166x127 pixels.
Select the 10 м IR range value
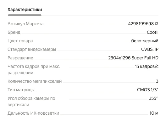click(x=154, y=113)
